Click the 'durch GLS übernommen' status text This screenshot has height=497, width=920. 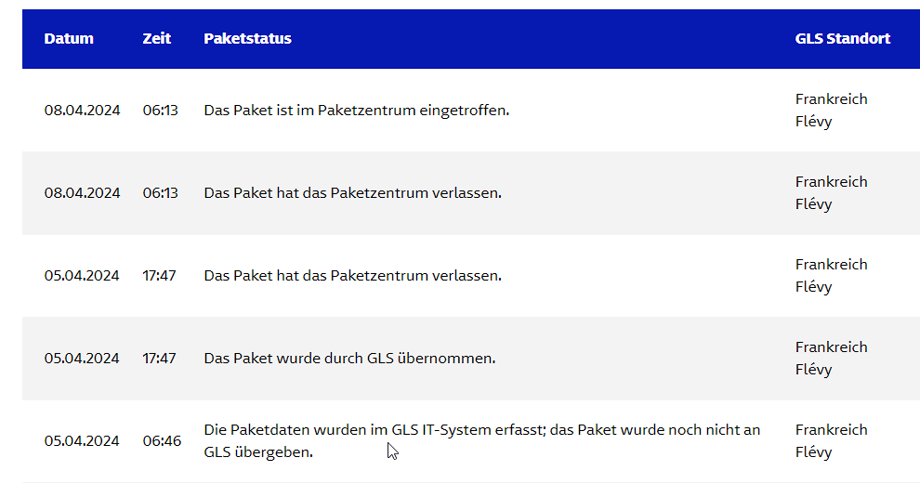(x=349, y=359)
